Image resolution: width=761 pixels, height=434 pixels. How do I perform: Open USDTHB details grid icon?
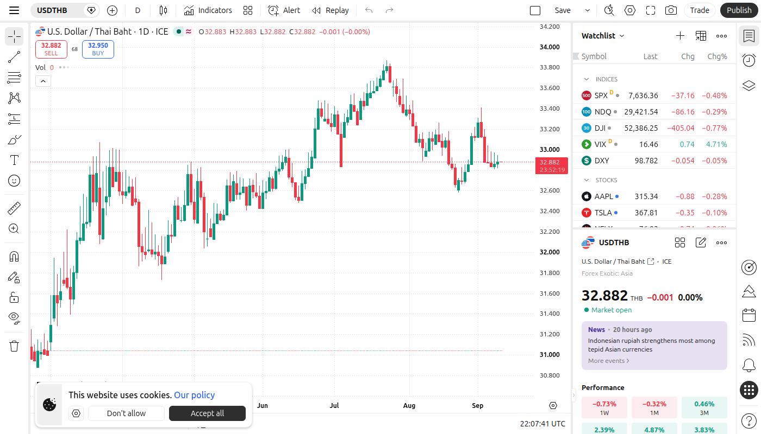pos(680,242)
